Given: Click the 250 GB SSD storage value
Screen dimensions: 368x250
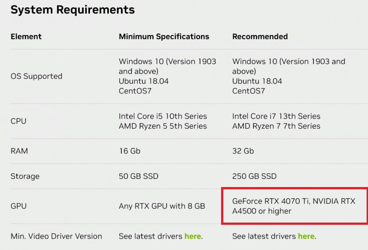Looking at the screenshot, I should click(x=254, y=176).
